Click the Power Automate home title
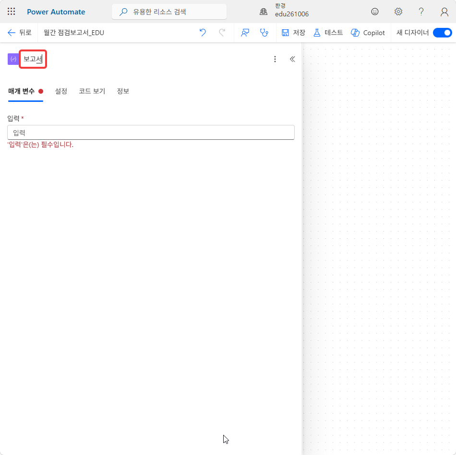Image resolution: width=456 pixels, height=455 pixels. (56, 12)
